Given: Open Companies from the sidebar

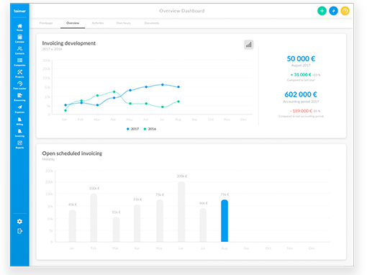Looking at the screenshot, I should coord(19,62).
